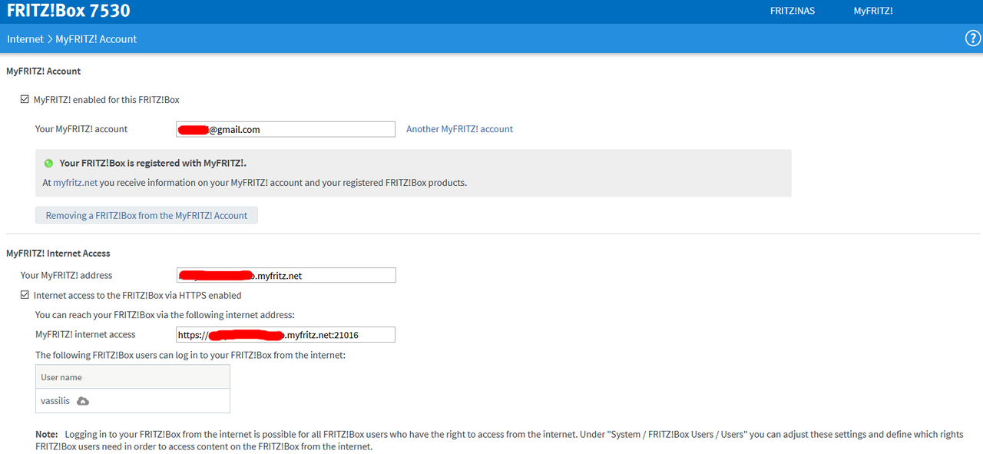Screen dimensions: 983x454
Task: Click the MyFRITZ! Internet Access heading
Action: click(58, 254)
